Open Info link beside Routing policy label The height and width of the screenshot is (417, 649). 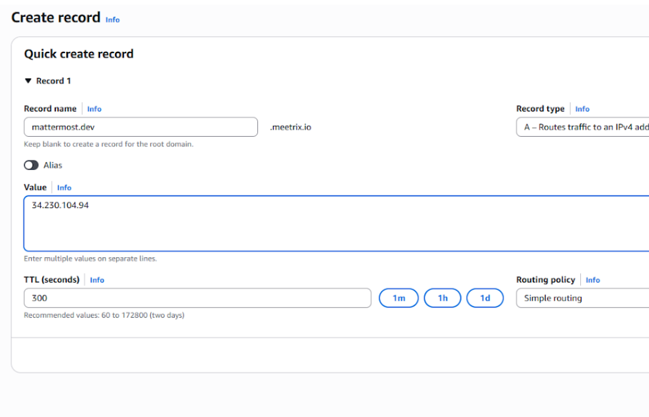592,280
